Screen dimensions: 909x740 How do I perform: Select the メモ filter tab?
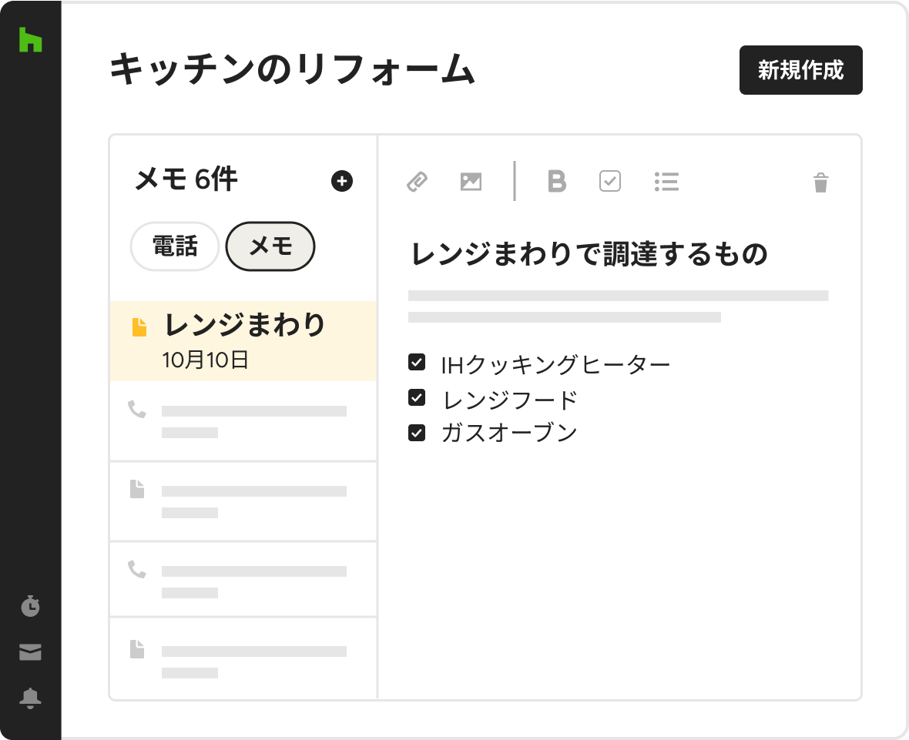pyautogui.click(x=270, y=246)
